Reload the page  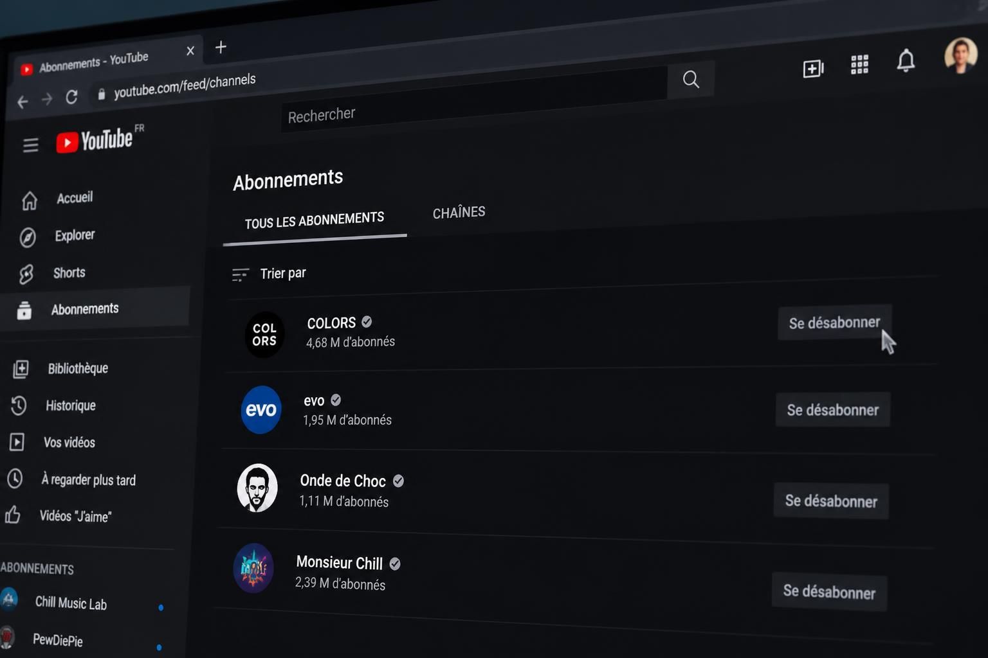click(x=71, y=96)
